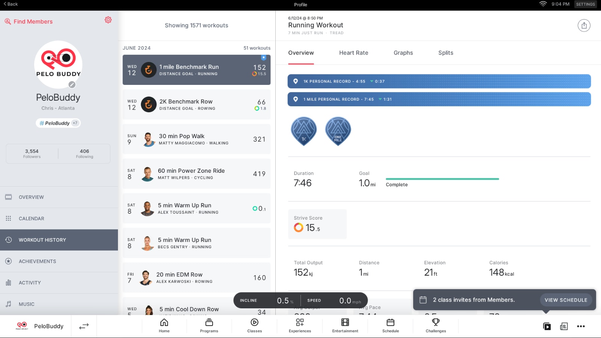Open Achievements in the profile sidebar
The height and width of the screenshot is (338, 601).
(59, 261)
